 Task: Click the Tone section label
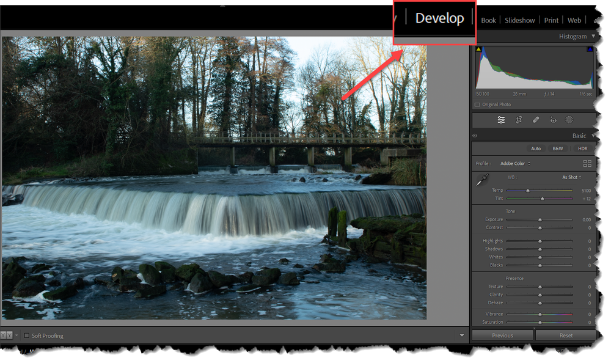pyautogui.click(x=510, y=211)
